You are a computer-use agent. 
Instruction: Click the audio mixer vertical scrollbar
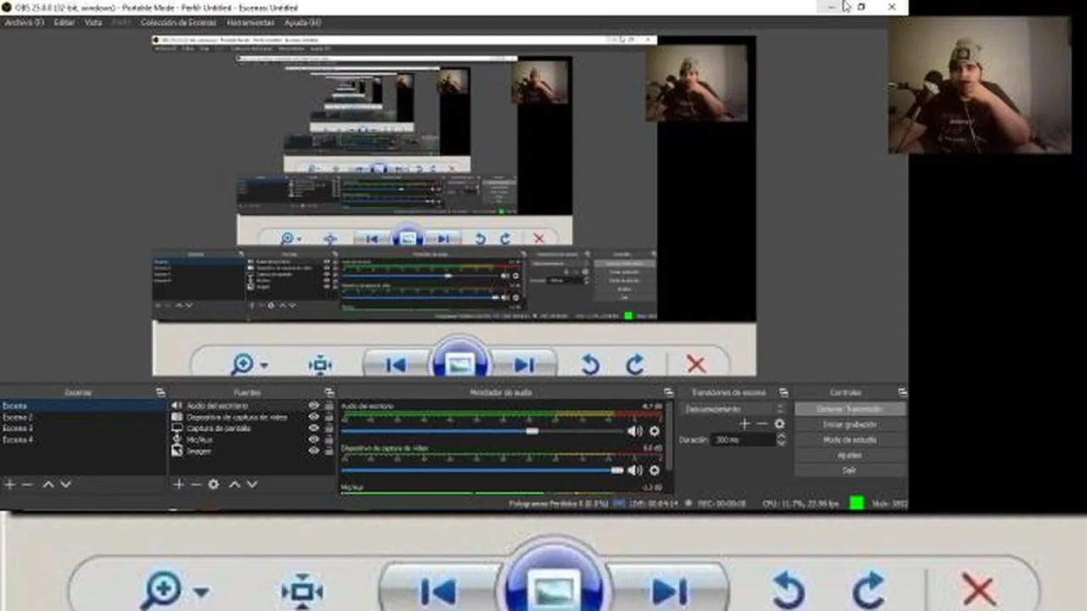pos(669,434)
